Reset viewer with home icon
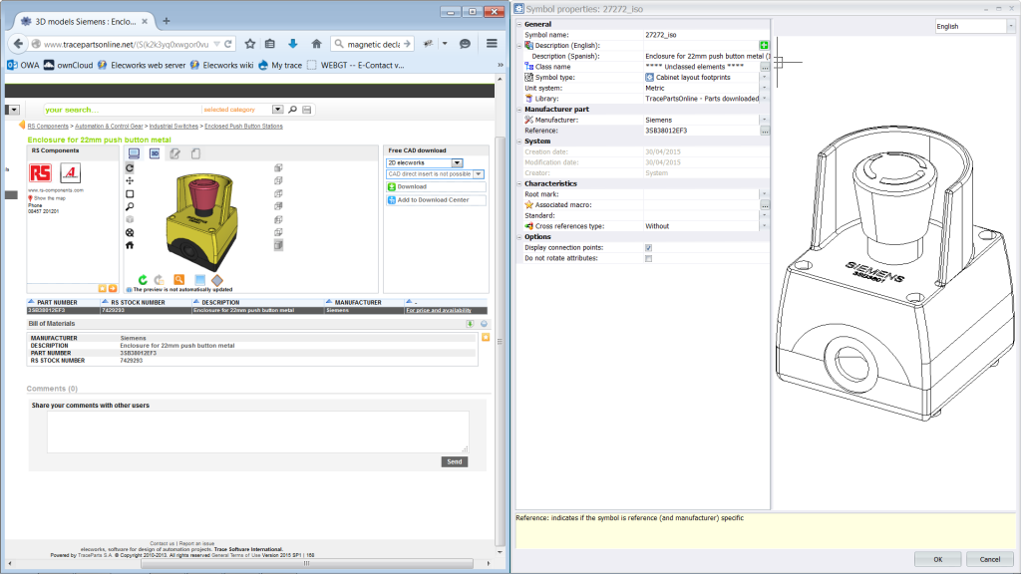 (130, 245)
